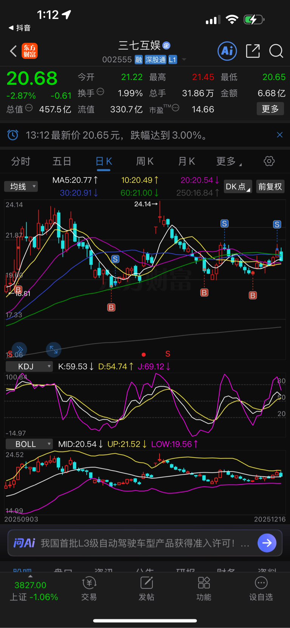The width and height of the screenshot is (290, 628).
Task: Expand chart to fullscreen icon
Action: click(54, 350)
